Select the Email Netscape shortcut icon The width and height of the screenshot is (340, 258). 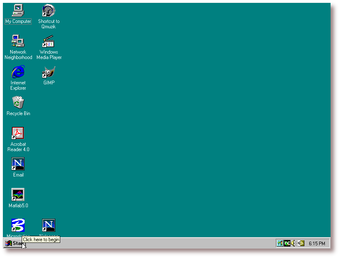click(x=18, y=164)
